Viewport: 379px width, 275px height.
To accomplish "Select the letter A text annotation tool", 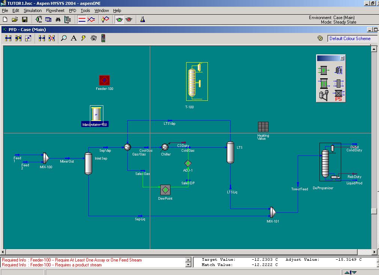I will pos(74,38).
